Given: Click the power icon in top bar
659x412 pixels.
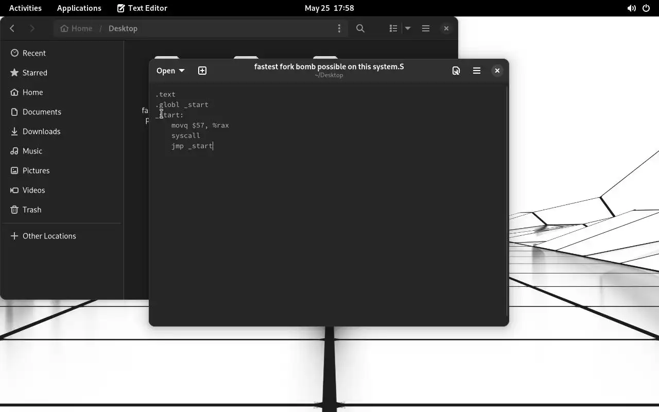Looking at the screenshot, I should pyautogui.click(x=646, y=8).
